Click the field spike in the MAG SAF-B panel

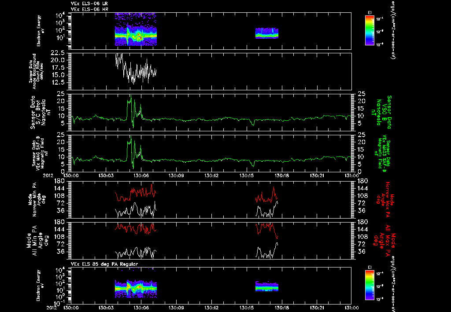click(134, 152)
